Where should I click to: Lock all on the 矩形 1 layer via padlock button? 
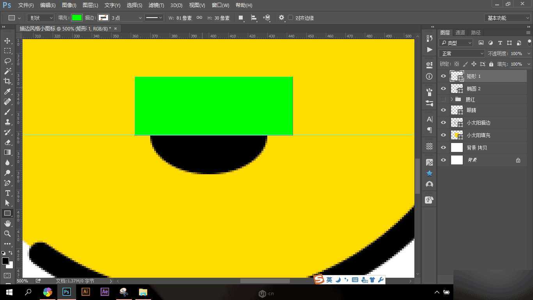coord(491,64)
